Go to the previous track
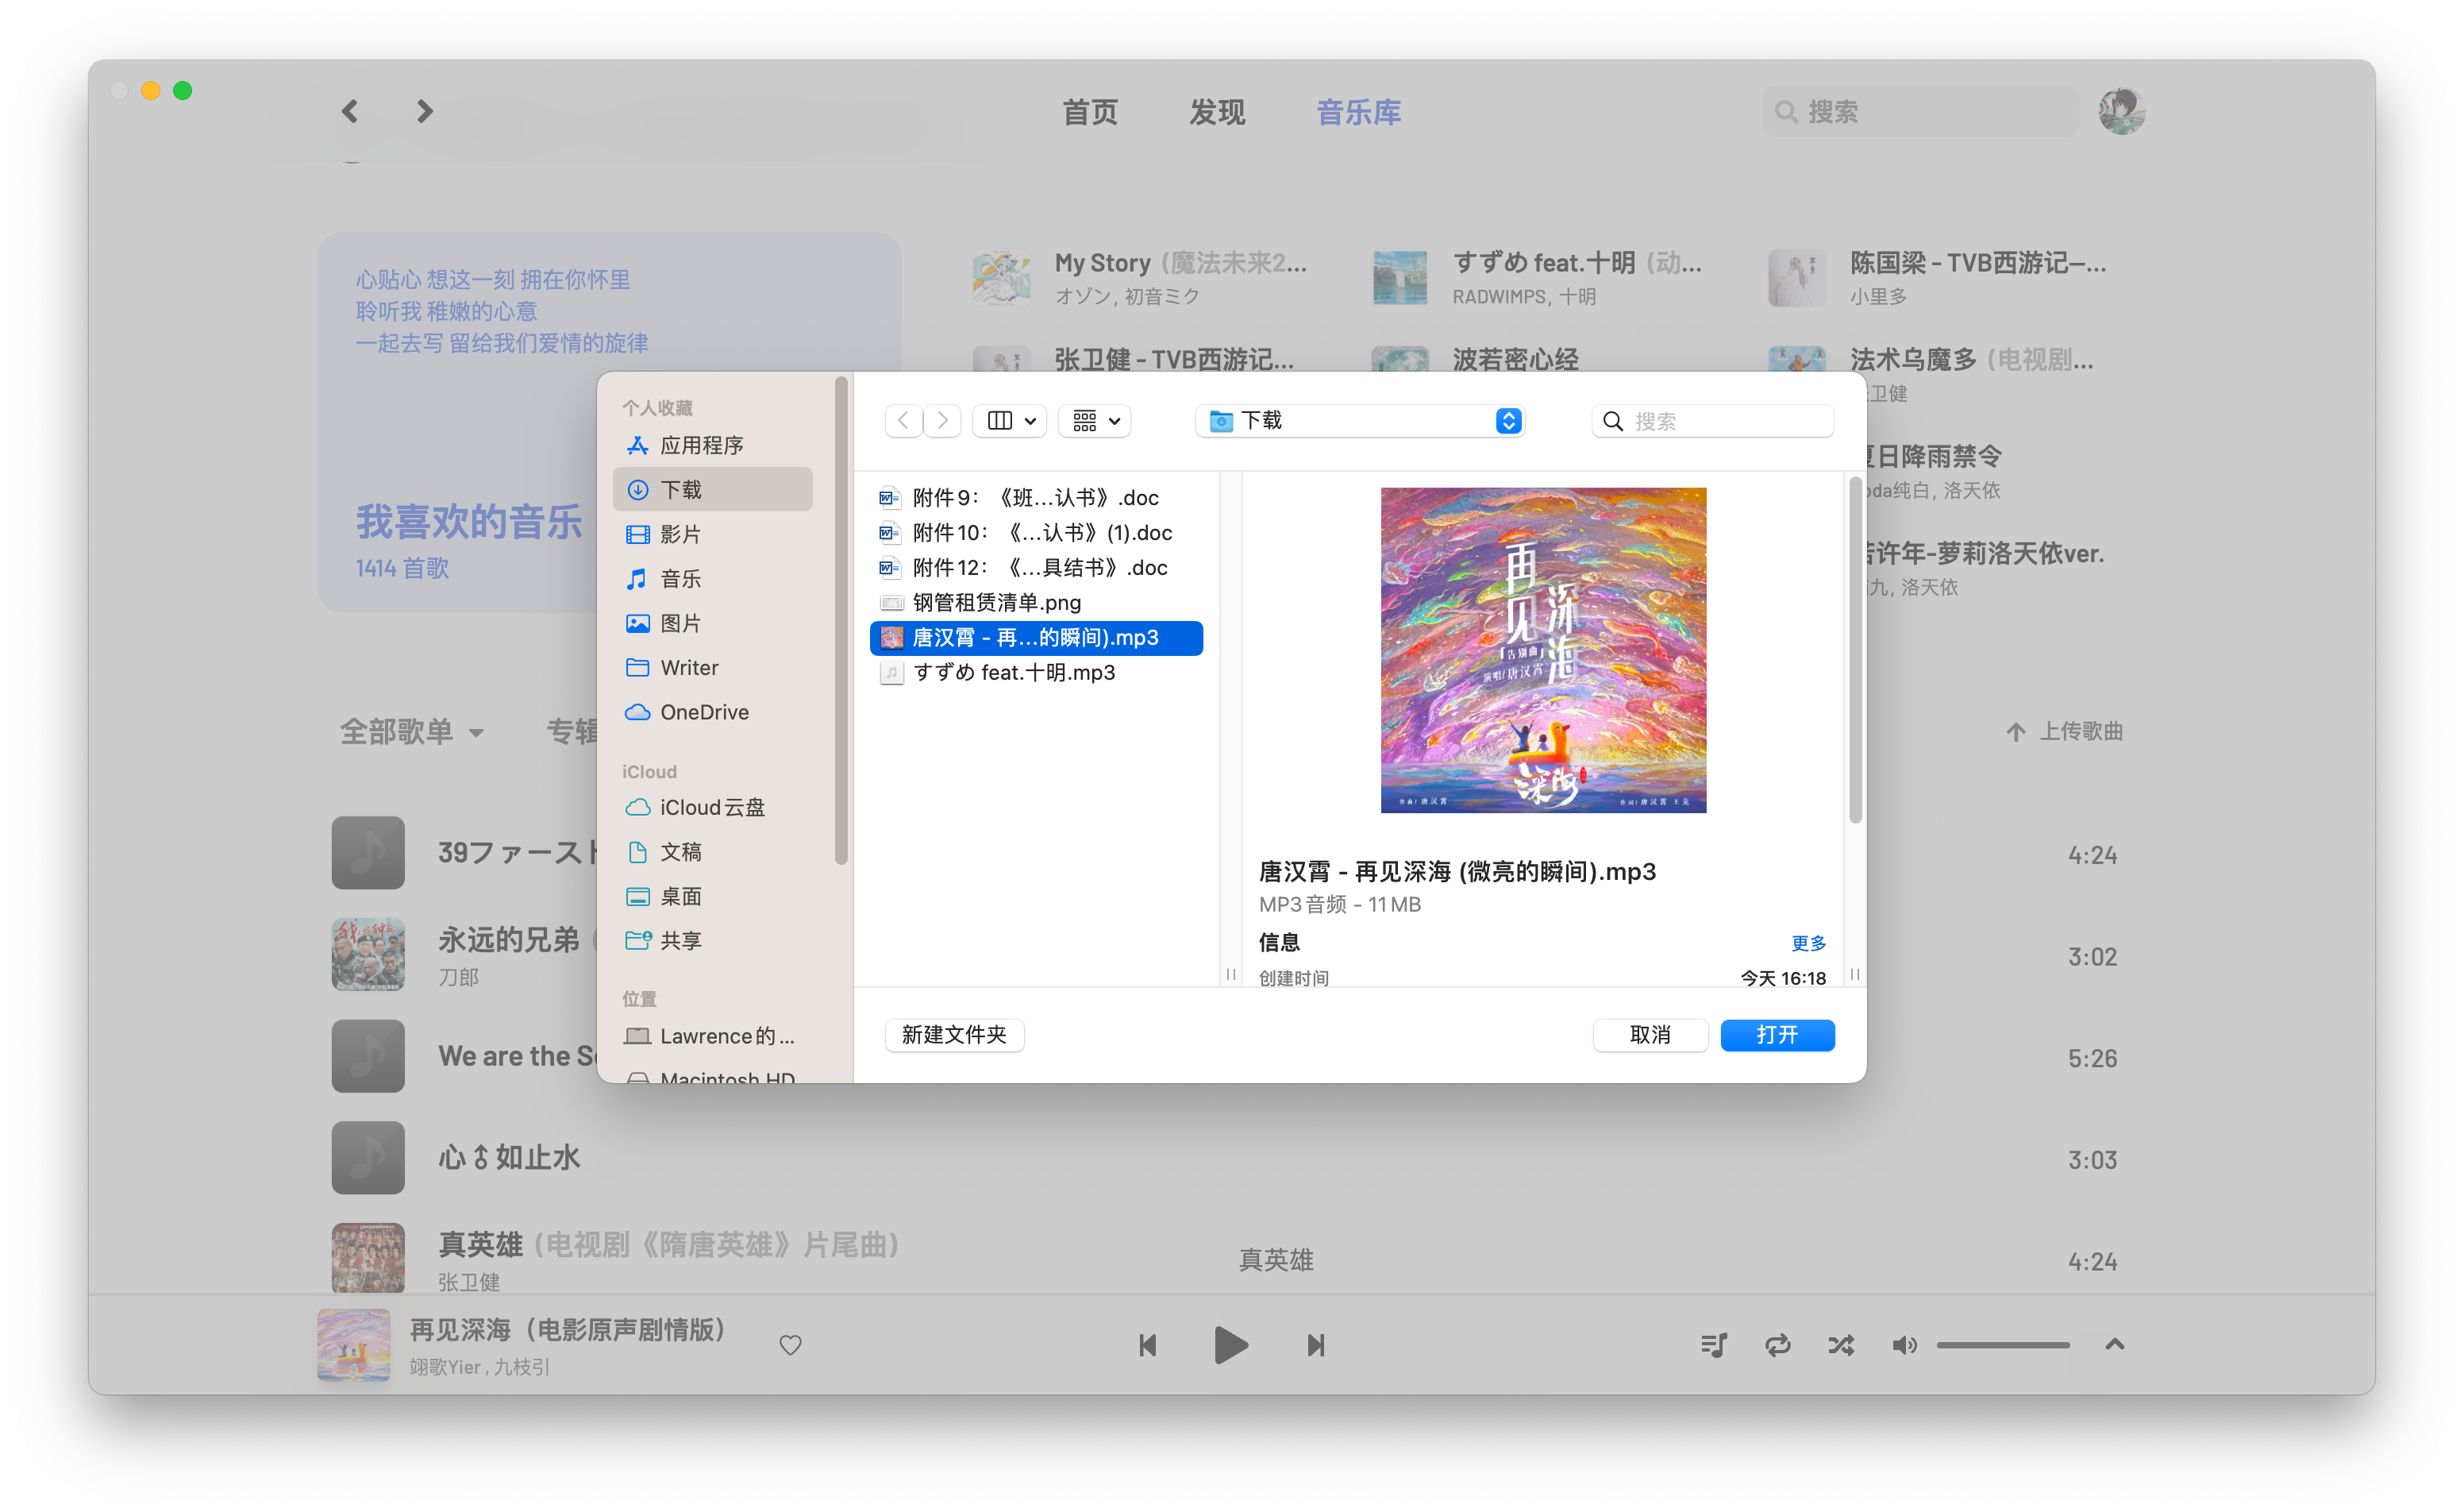Screen dimensions: 2464x1512 pyautogui.click(x=1147, y=1345)
